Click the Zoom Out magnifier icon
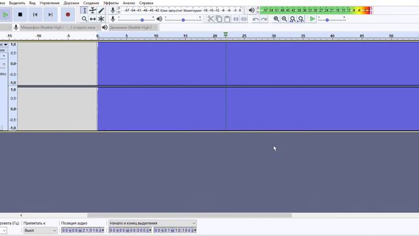 (284, 19)
